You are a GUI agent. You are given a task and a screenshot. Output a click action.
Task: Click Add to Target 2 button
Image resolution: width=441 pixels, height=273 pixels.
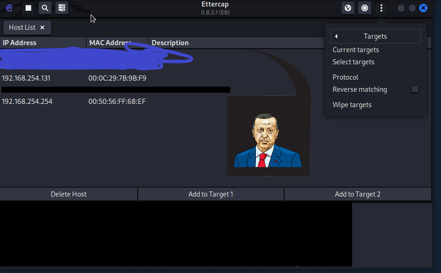pos(357,194)
